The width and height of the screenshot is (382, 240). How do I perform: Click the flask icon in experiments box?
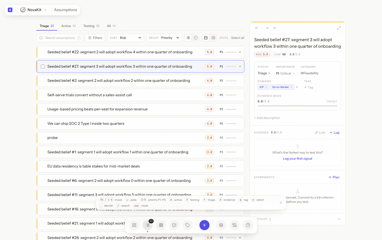click(298, 191)
